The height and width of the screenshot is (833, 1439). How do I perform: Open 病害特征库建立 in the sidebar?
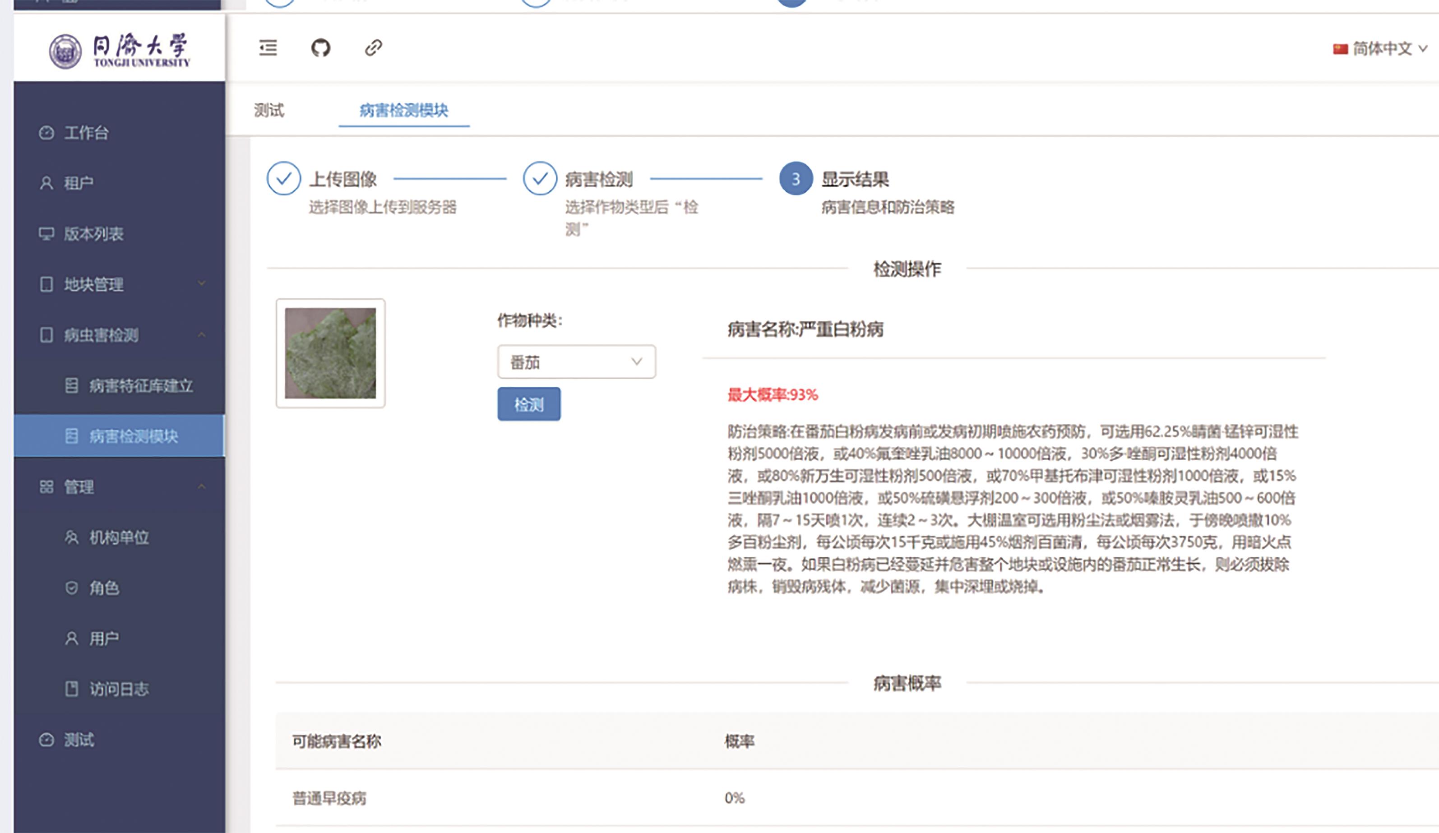tap(140, 386)
